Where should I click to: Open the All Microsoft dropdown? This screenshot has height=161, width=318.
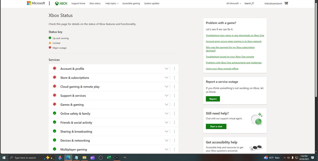click(x=234, y=3)
